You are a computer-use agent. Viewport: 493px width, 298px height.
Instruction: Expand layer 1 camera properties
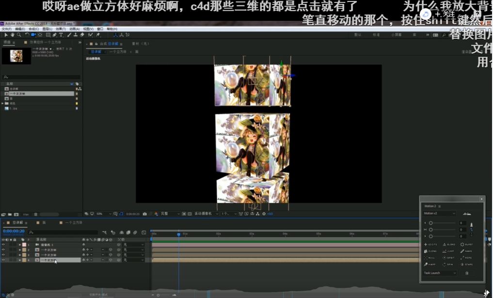tap(20, 245)
